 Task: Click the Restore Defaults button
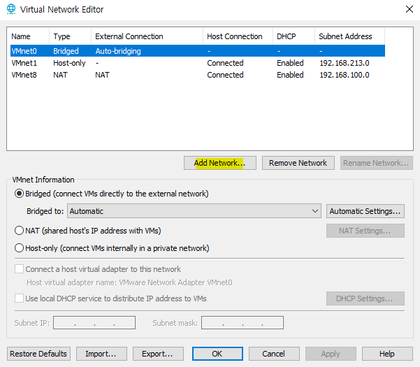pyautogui.click(x=38, y=354)
